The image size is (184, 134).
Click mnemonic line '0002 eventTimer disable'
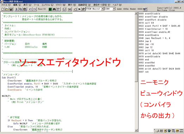(x=153, y=17)
